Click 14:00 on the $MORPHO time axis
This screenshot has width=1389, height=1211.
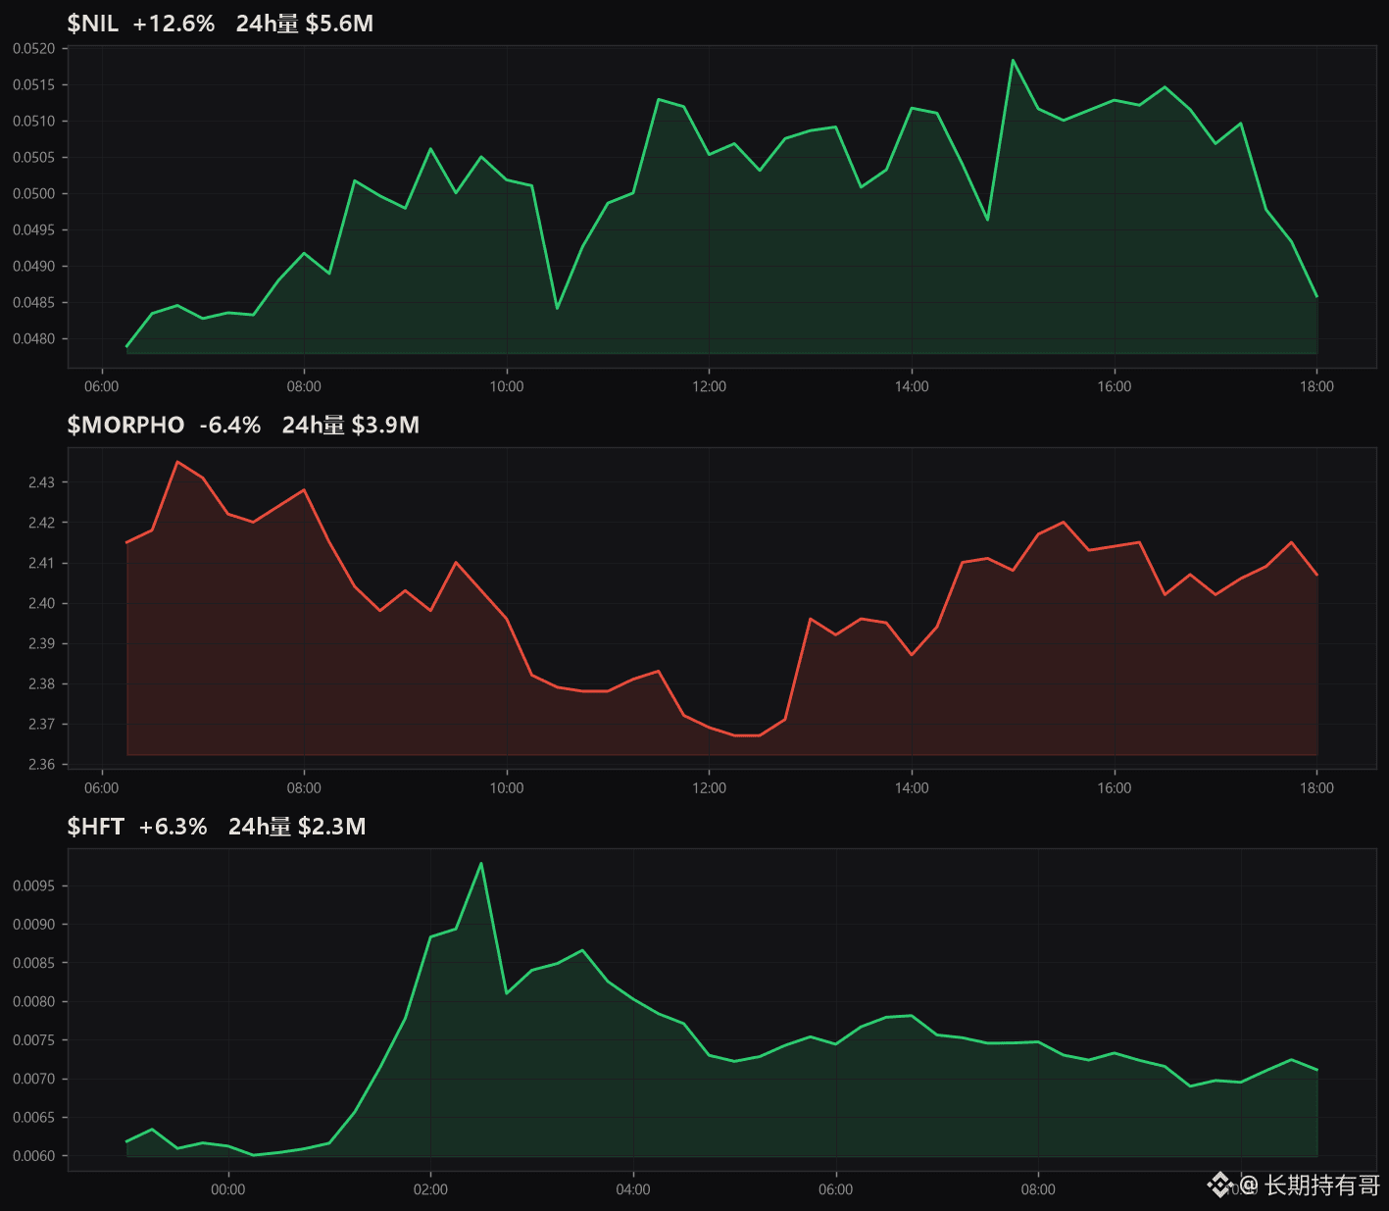pos(912,788)
